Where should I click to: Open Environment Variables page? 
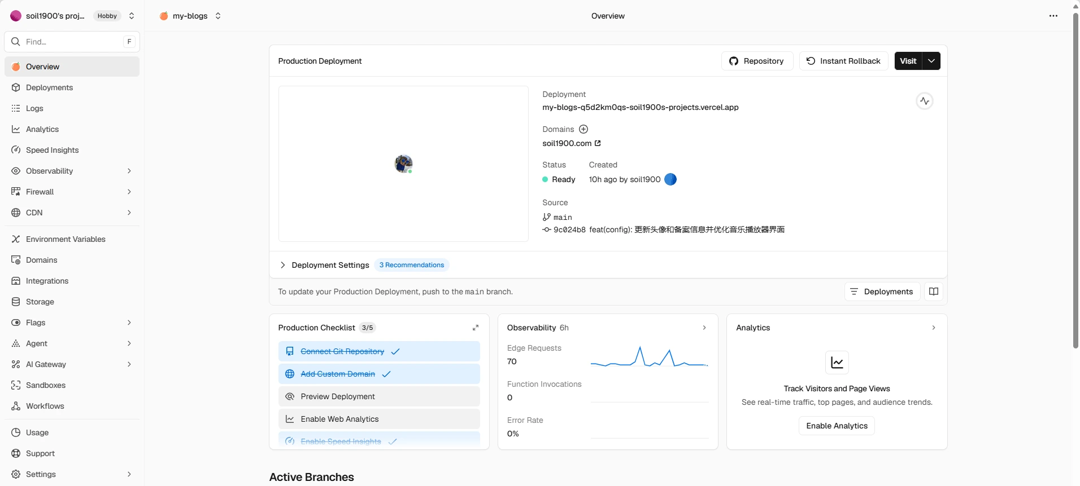(72, 239)
